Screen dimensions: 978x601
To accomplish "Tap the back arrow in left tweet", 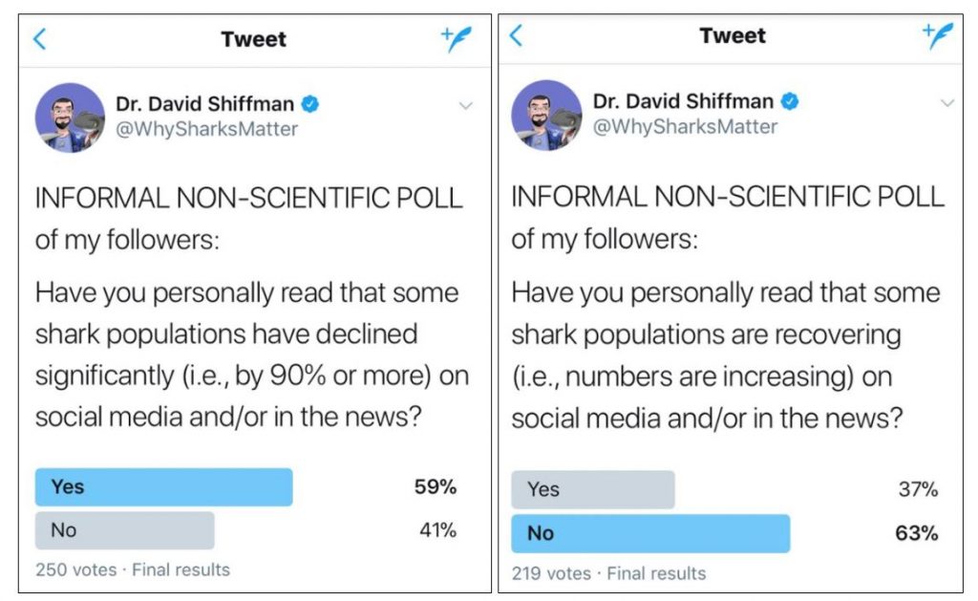I will click(x=39, y=39).
